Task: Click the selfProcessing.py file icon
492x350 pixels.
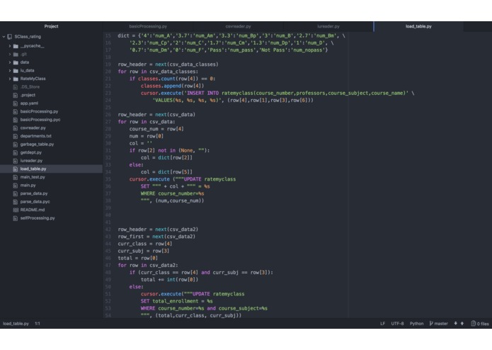Action: 15,218
